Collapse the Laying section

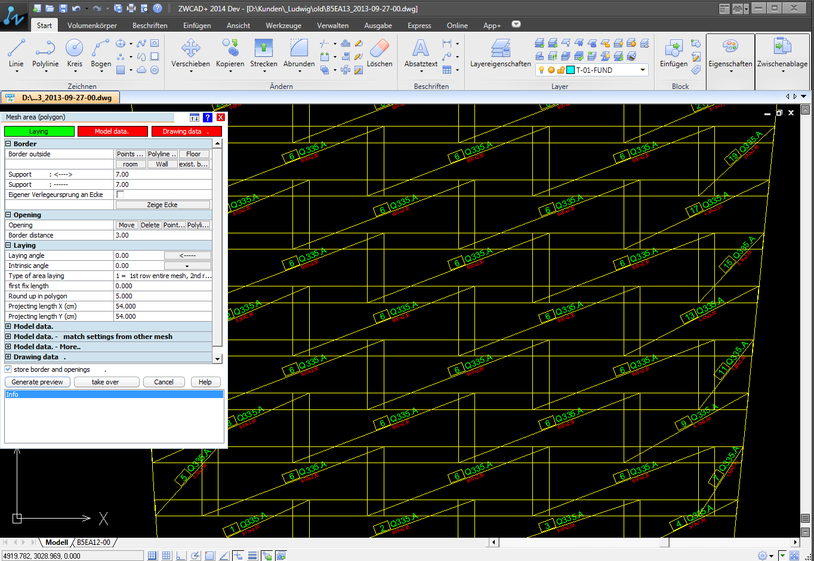(8, 245)
